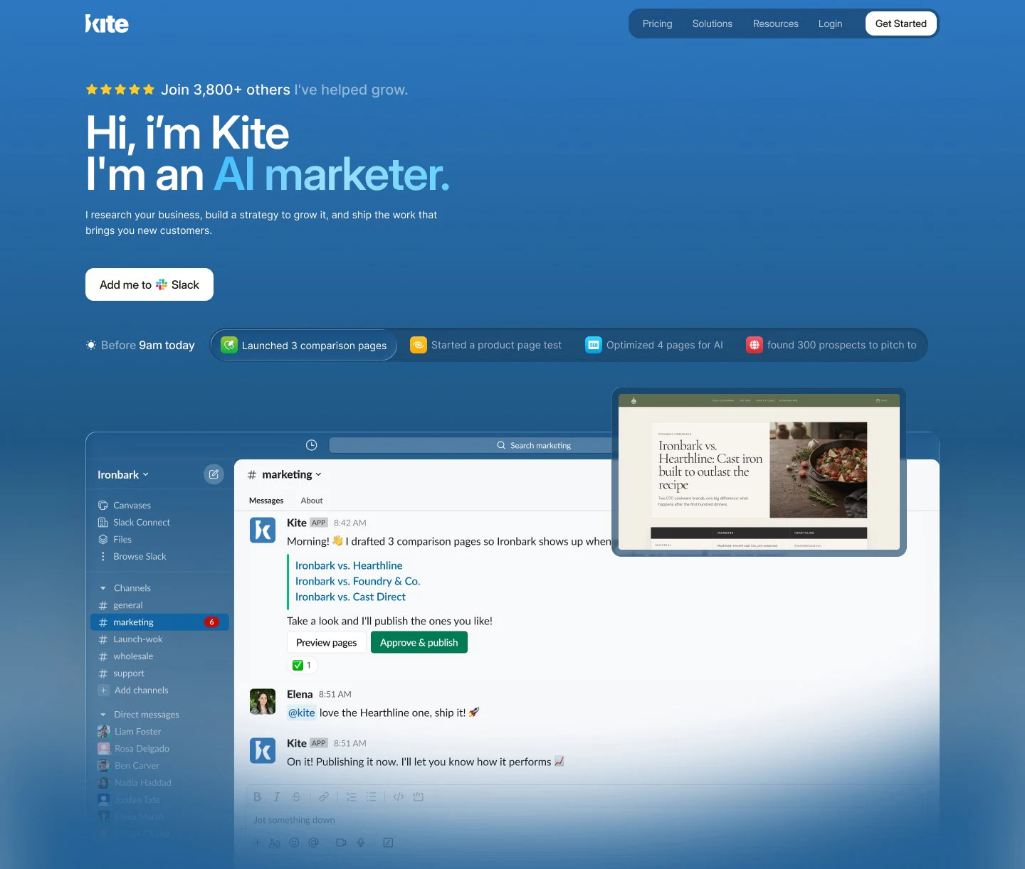This screenshot has width=1025, height=869.
Task: Toggle strikethrough formatting in the composer
Action: coord(296,796)
